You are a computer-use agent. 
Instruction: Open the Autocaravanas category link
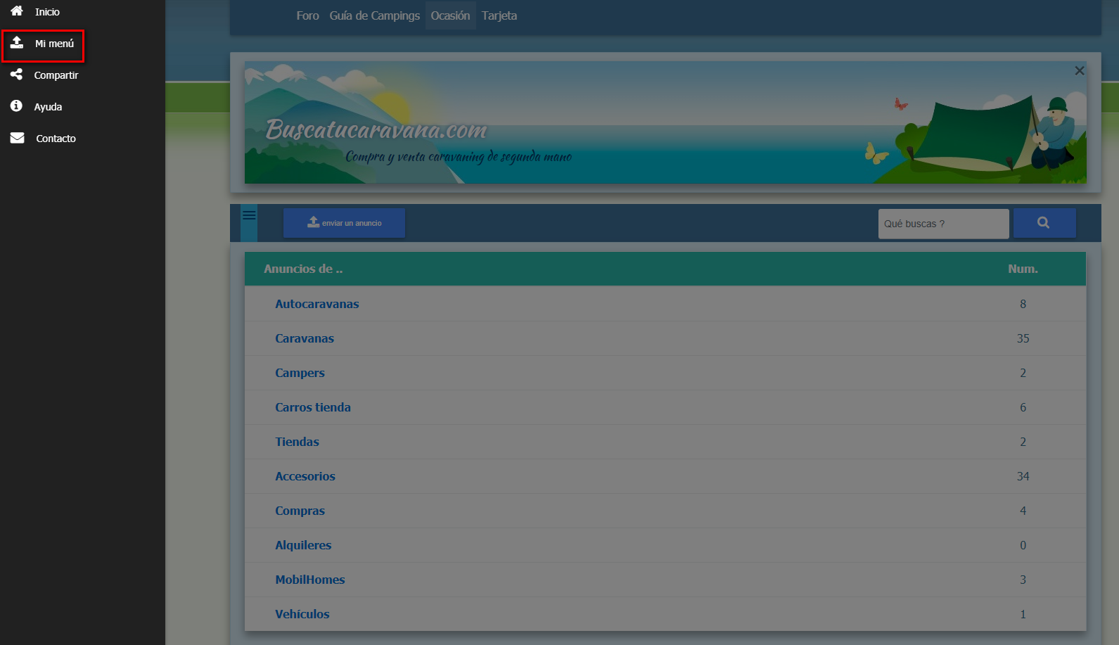coord(316,304)
